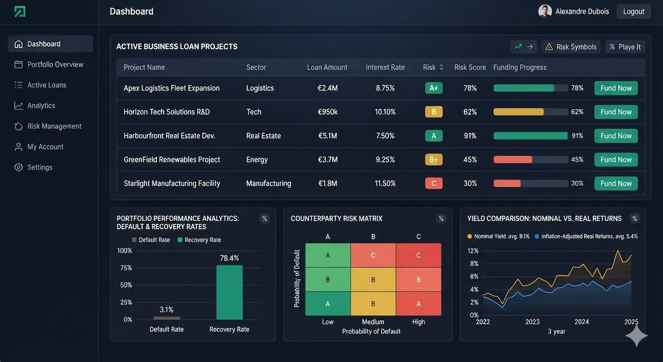Toggle the Default Rate legend entry
Screen dimensions: 663x362
click(151, 240)
